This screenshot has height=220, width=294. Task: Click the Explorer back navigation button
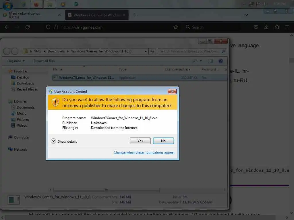[7, 51]
